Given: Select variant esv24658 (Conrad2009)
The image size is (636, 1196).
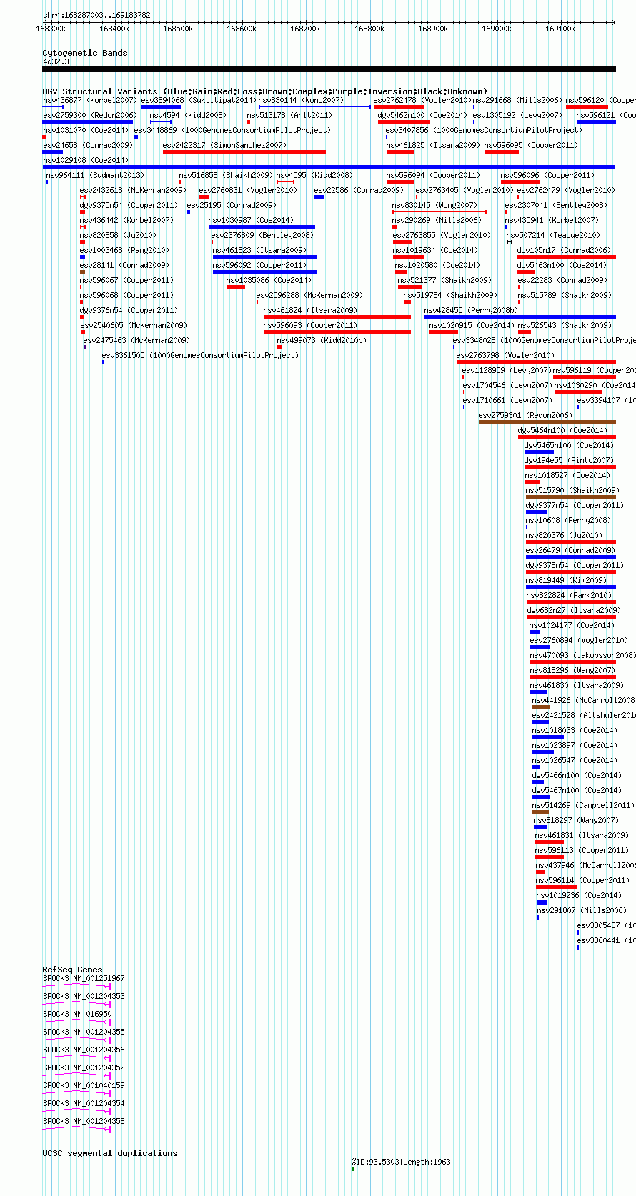Looking at the screenshot, I should tap(87, 145).
